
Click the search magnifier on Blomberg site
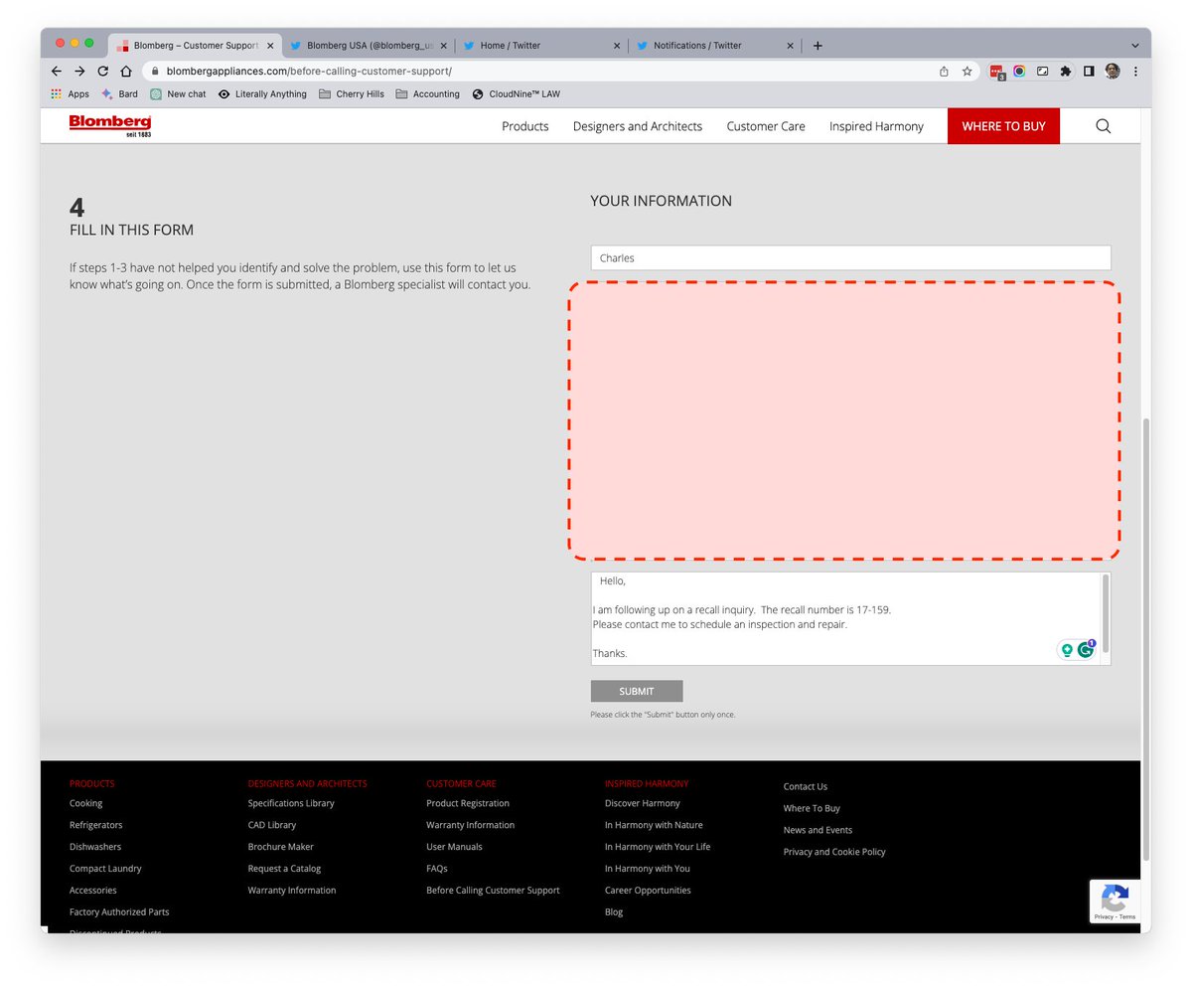point(1103,126)
